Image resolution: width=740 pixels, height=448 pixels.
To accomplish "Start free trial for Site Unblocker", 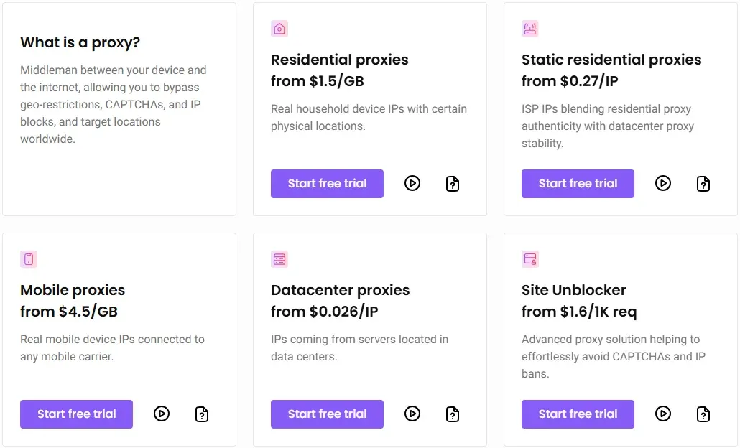I will 578,414.
